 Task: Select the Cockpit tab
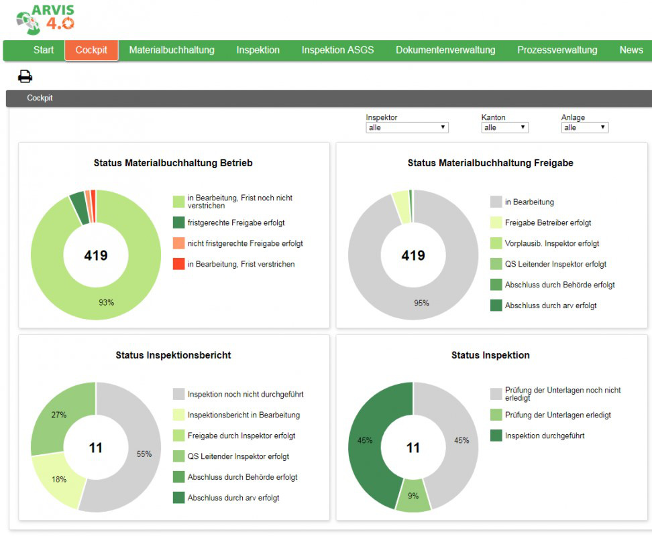[91, 50]
